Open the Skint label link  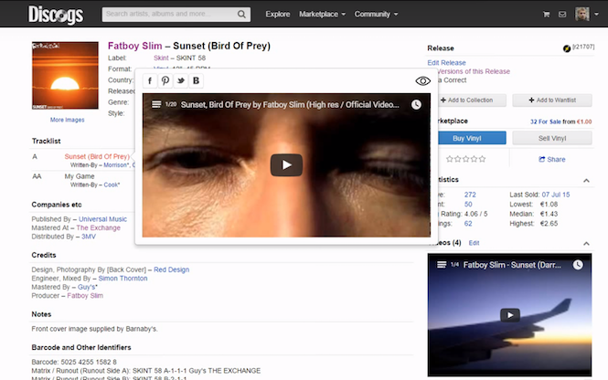click(x=161, y=58)
